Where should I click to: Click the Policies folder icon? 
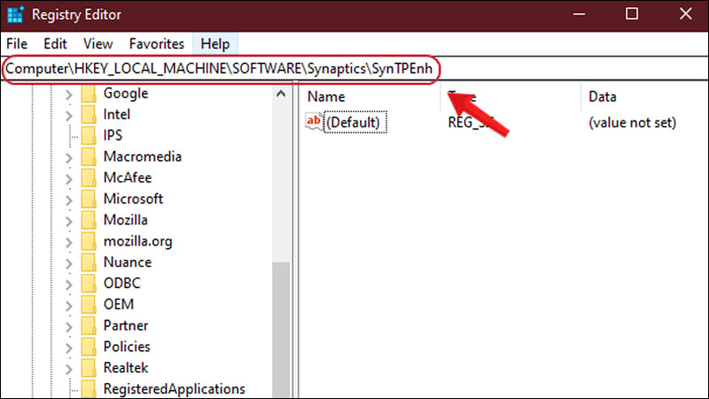[x=89, y=347]
